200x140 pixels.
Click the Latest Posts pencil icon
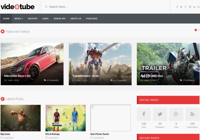pyautogui.click(x=3, y=99)
